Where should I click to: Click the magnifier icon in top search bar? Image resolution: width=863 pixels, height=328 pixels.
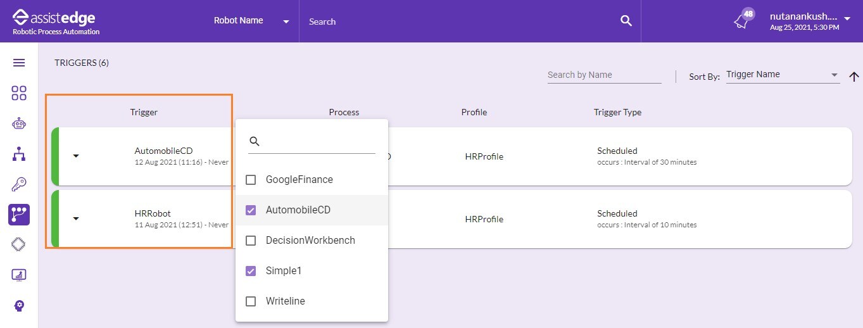point(626,21)
